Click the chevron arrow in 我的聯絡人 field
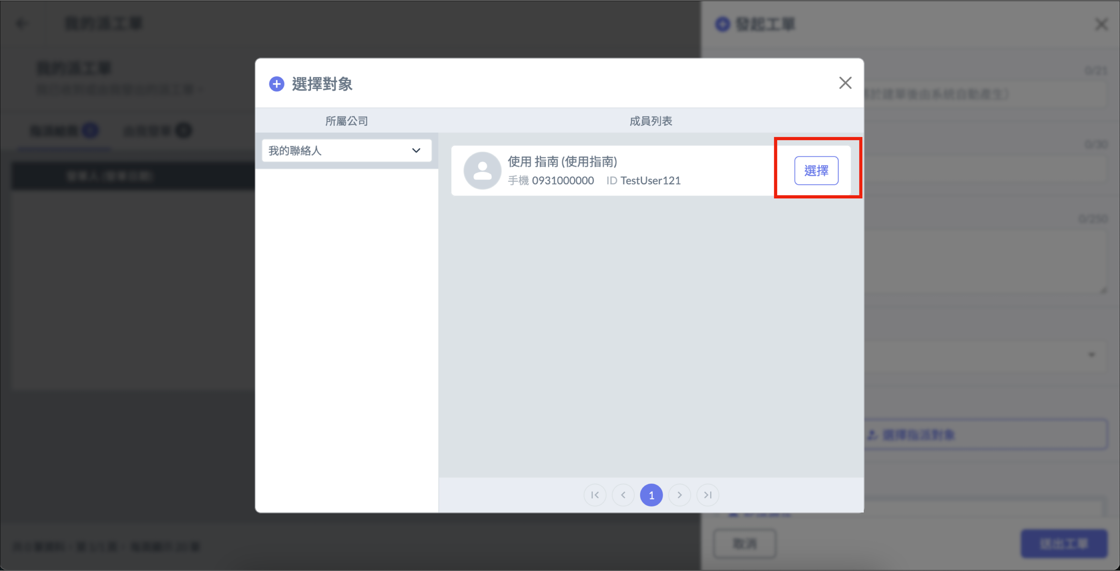The image size is (1120, 571). [x=416, y=151]
